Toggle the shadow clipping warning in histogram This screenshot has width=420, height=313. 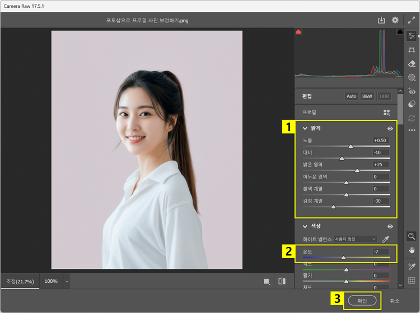click(x=298, y=32)
